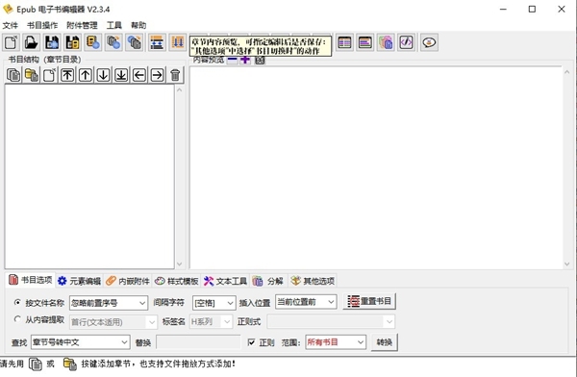Click the 转换 button
The width and height of the screenshot is (577, 377).
384,342
